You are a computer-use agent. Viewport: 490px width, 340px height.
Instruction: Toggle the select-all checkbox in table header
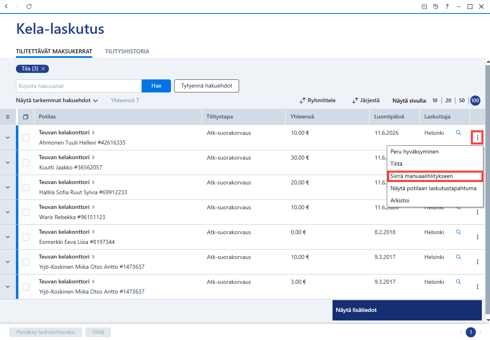click(x=26, y=117)
